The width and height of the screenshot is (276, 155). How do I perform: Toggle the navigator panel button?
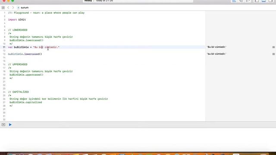(257, 1)
